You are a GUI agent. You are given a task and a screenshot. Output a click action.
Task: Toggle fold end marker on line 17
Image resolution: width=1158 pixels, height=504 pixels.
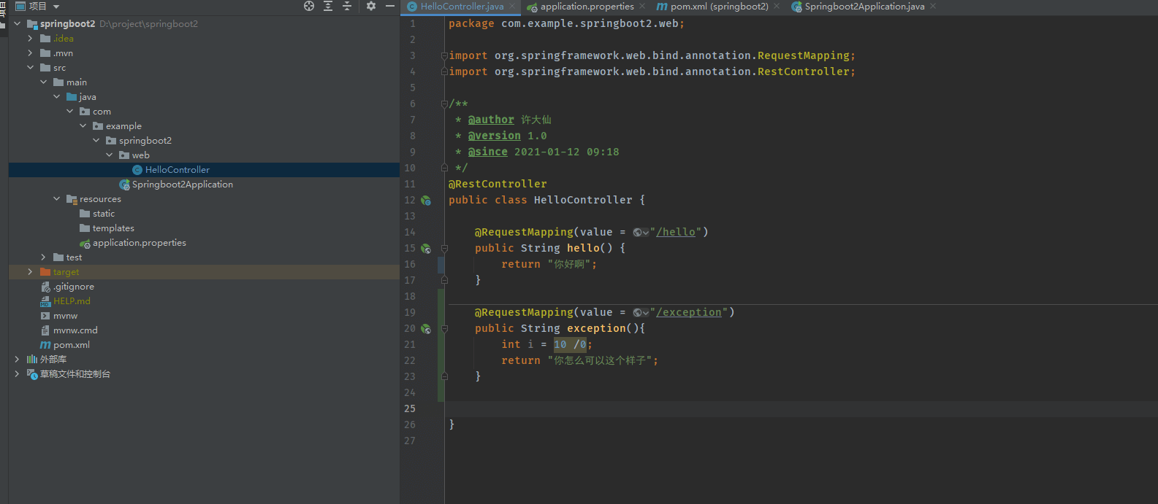tap(444, 280)
